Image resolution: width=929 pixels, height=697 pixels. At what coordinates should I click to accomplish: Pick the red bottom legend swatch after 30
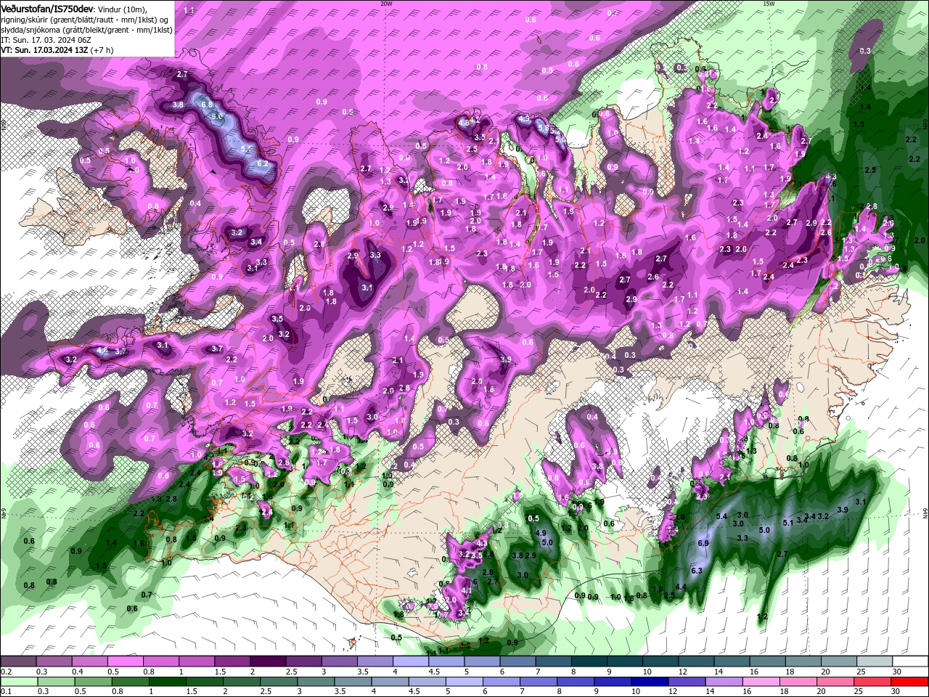909,682
